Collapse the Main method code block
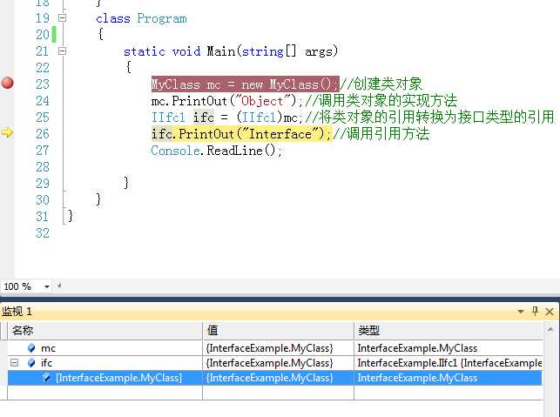Viewport: 560px width, 417px height. [62, 51]
